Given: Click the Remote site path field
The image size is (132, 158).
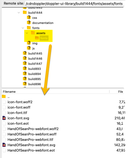Looking at the screenshot, I should click(75, 4).
